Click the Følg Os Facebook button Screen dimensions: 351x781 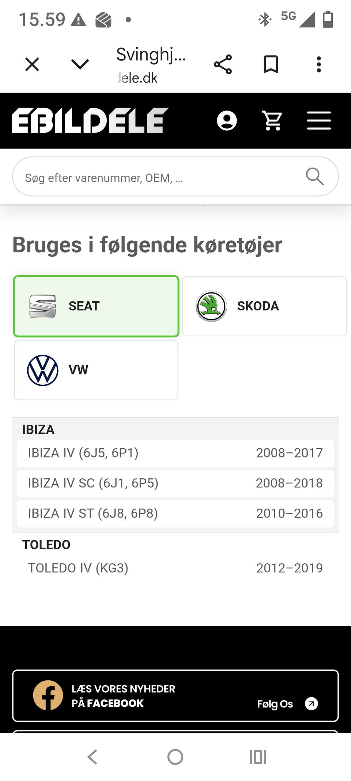pyautogui.click(x=287, y=703)
